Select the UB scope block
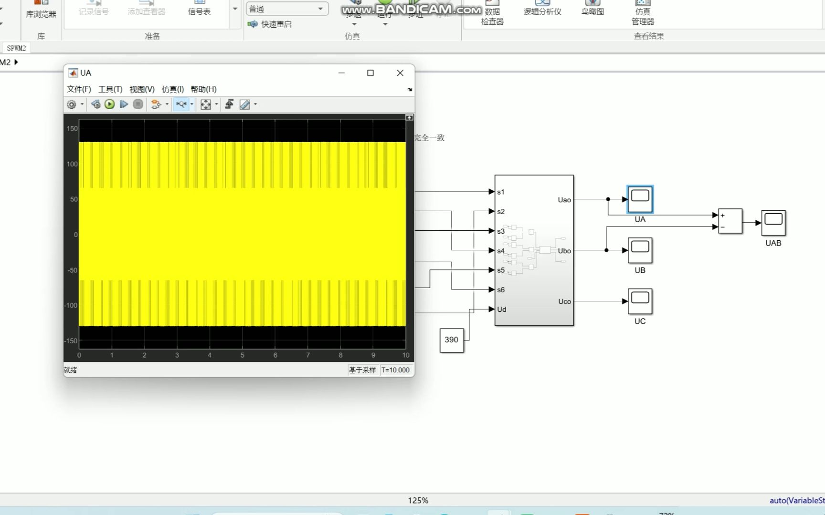 tap(640, 251)
